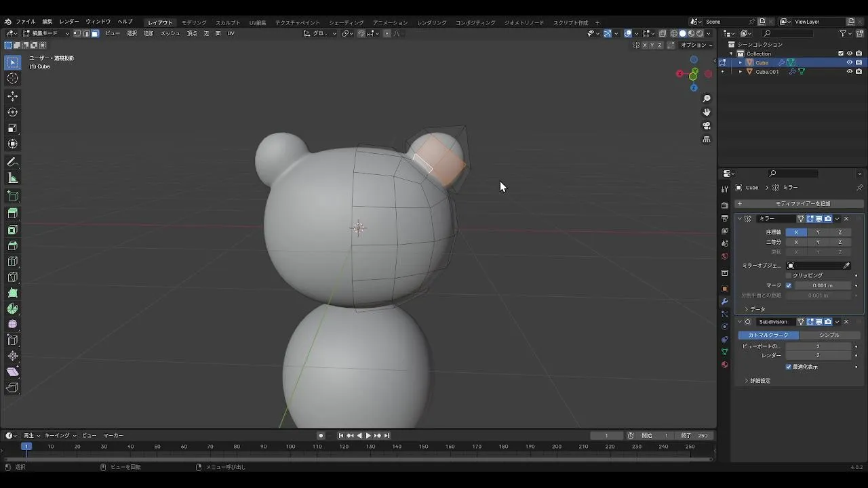Select the Shear tool

(13, 372)
